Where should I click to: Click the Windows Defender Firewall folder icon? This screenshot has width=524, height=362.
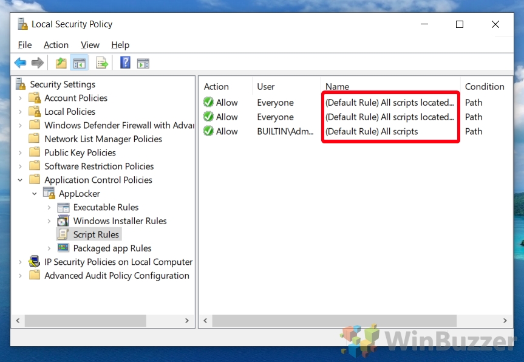(x=35, y=125)
